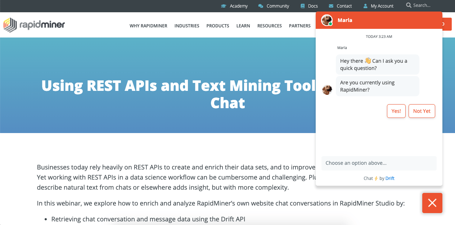Click the Docs book icon
This screenshot has height=225, width=455.
[303, 6]
